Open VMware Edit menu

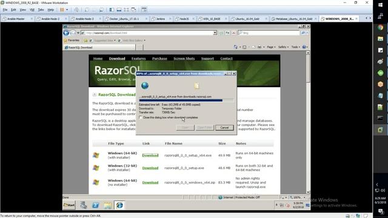(13, 10)
